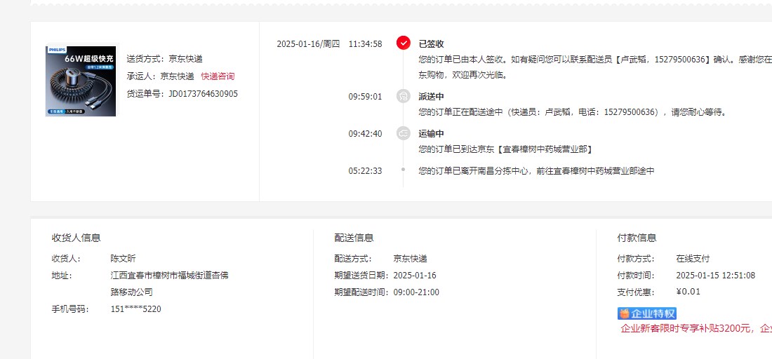Click the payment method 在线支付
Viewport: 772px width, 359px height.
(x=693, y=259)
